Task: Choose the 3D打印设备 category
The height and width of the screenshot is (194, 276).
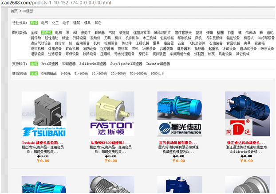Action: pos(265,38)
